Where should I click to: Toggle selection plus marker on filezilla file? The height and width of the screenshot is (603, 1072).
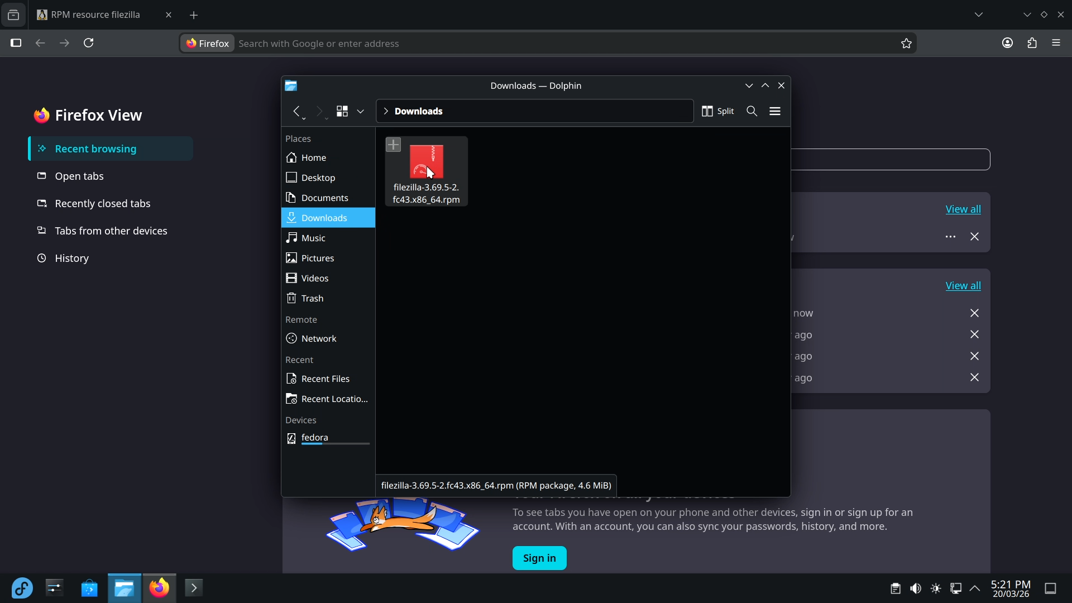(394, 145)
